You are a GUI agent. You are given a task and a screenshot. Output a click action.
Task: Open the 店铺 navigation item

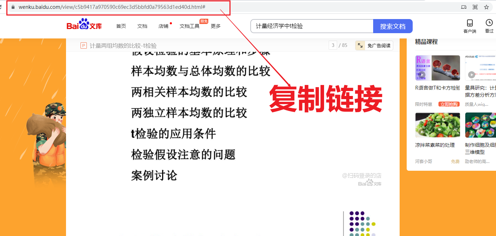(x=163, y=26)
